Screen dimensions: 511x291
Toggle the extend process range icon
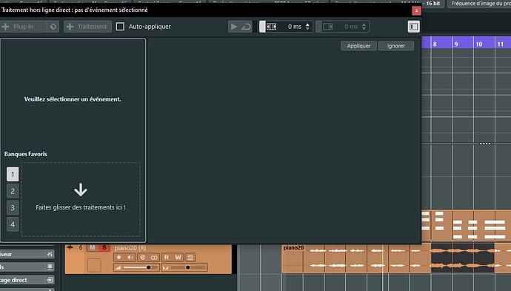[x=271, y=27]
